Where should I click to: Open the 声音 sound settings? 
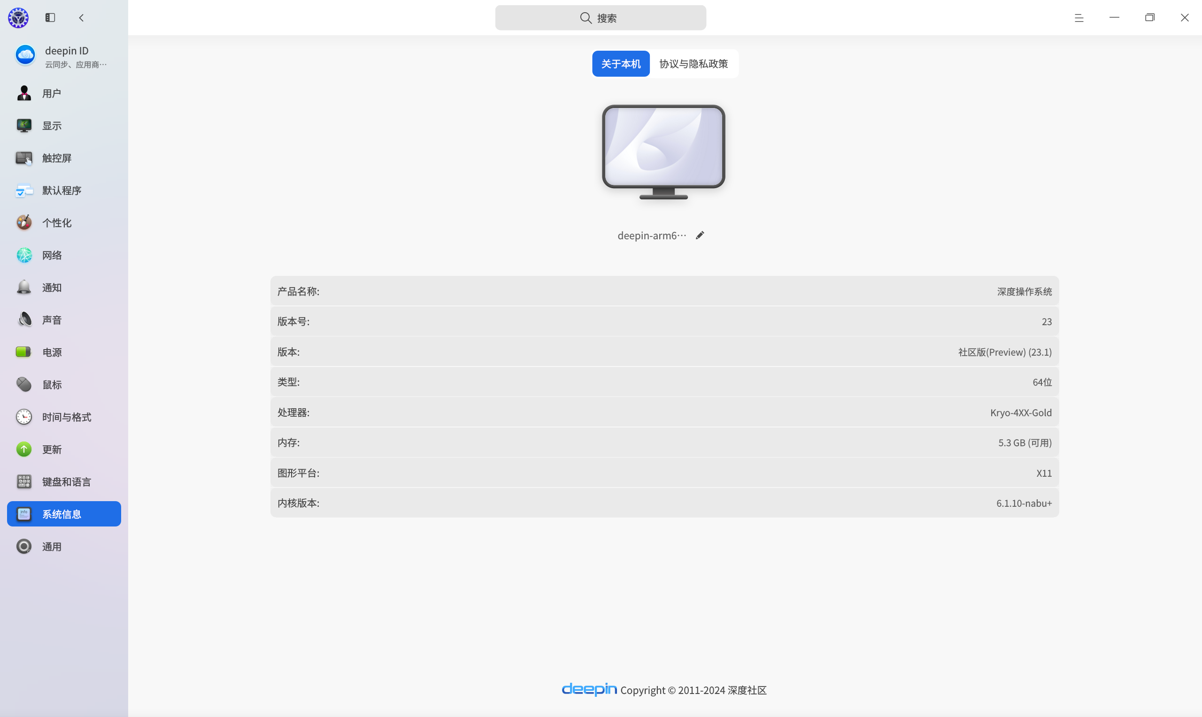[64, 320]
